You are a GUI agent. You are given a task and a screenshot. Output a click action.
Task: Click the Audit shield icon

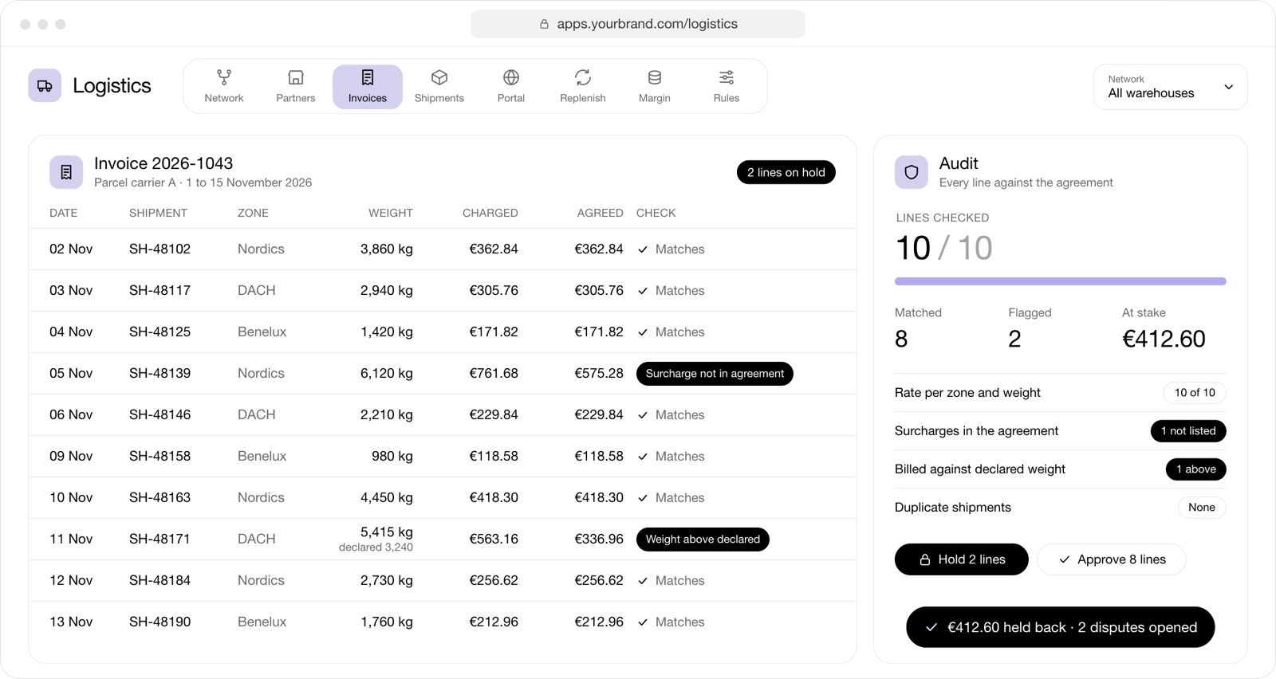(912, 172)
